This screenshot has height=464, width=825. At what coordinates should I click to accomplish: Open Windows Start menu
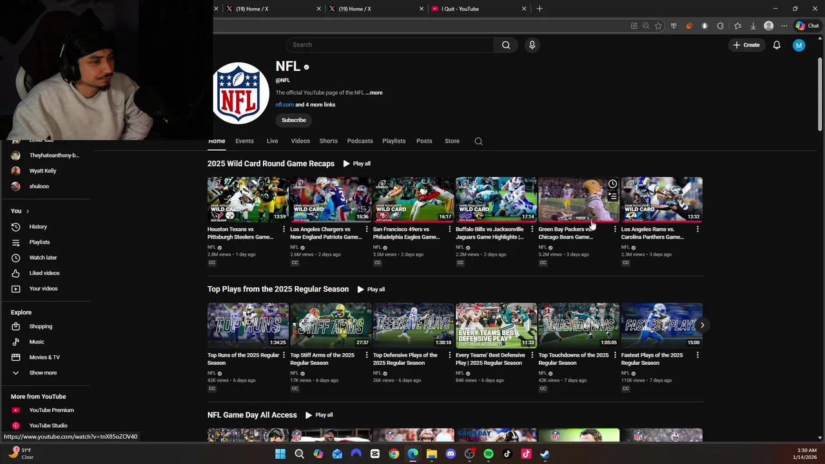tap(280, 454)
